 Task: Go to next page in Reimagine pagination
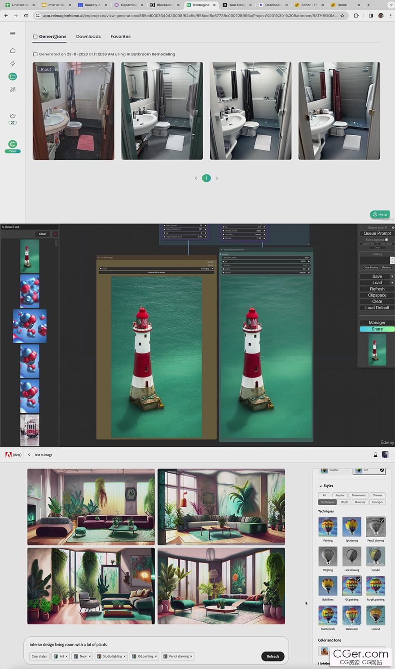coord(217,178)
